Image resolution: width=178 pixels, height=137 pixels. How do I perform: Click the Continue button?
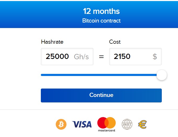tap(101, 95)
